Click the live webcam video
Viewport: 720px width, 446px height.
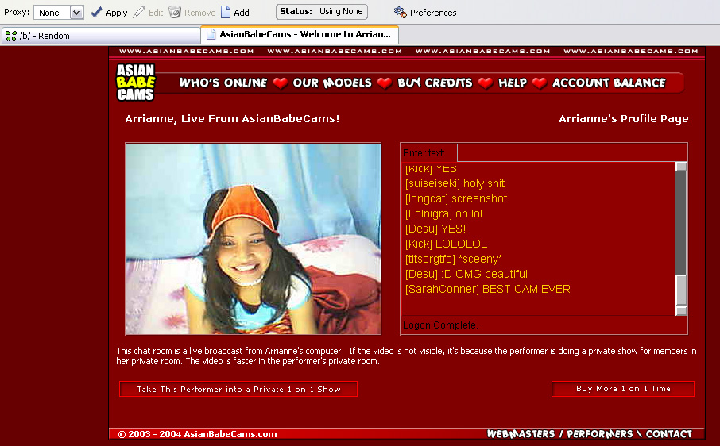coord(254,239)
